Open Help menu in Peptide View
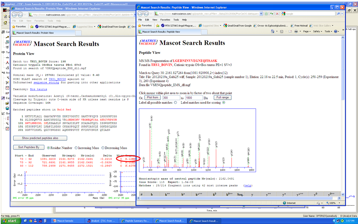358x224 pixels. coord(184,20)
